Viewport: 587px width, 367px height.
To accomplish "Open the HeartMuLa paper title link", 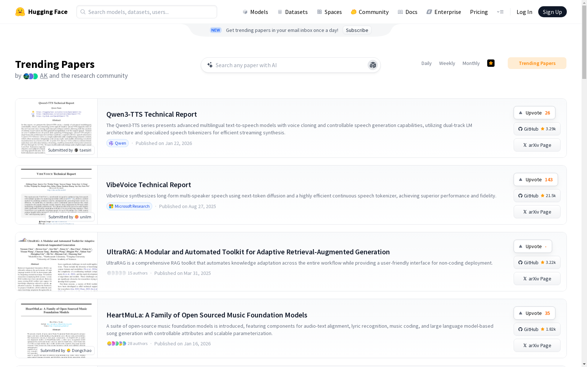I will click(x=207, y=315).
